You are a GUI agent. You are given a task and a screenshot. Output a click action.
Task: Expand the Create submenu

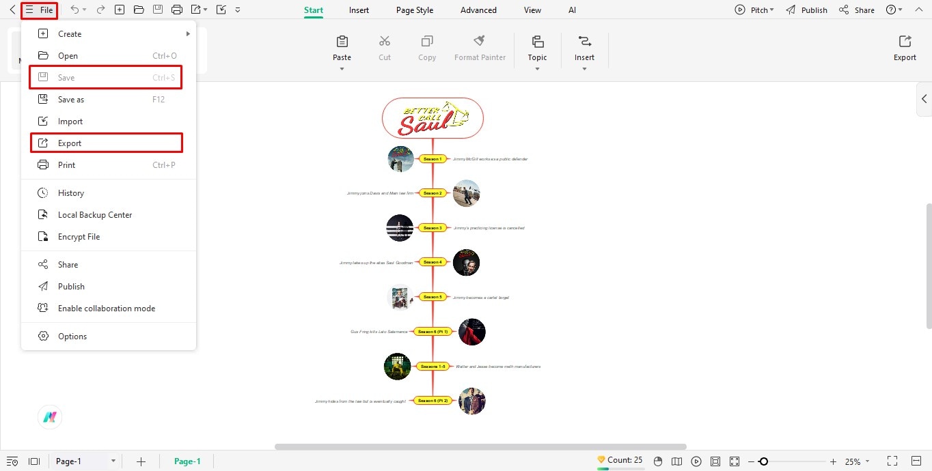coord(109,34)
